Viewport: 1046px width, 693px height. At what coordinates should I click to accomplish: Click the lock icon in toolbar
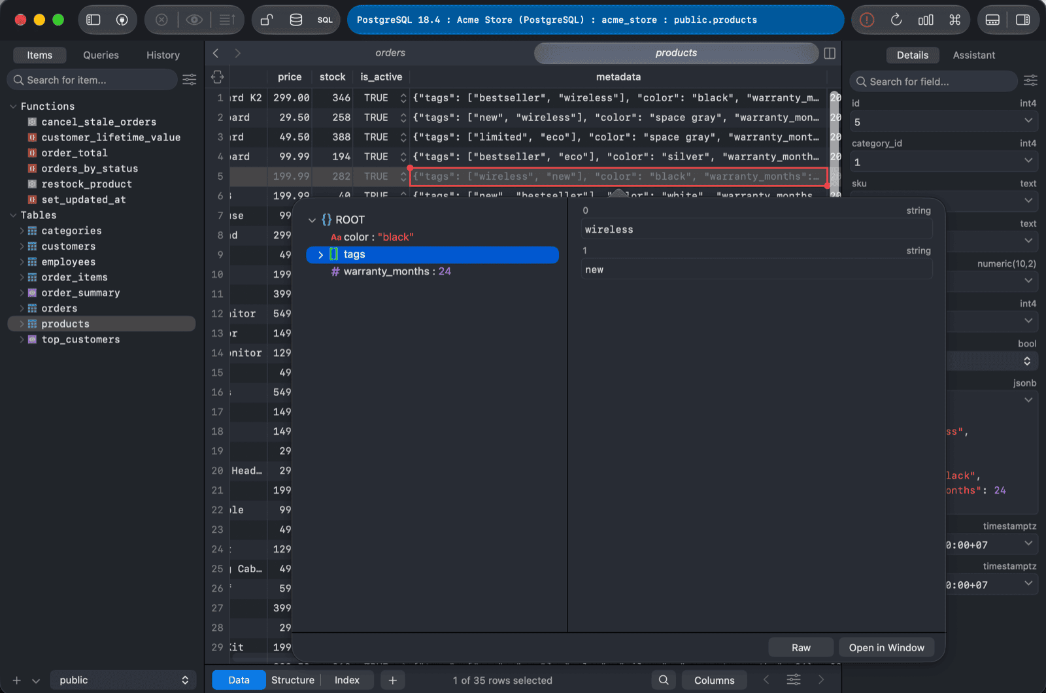(x=267, y=20)
